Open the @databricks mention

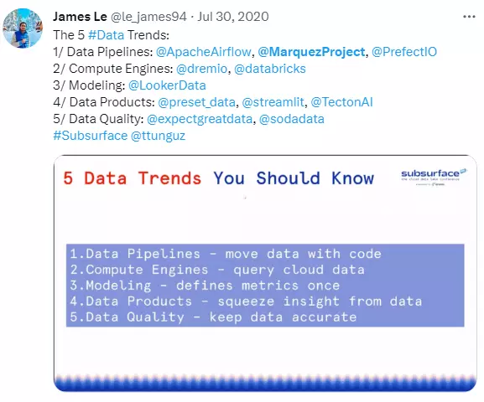point(270,69)
